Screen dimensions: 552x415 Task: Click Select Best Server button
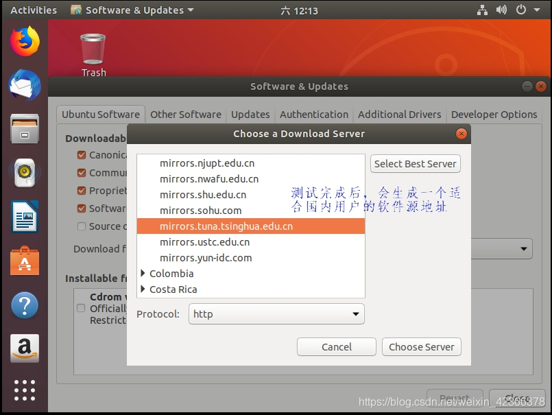click(x=416, y=164)
